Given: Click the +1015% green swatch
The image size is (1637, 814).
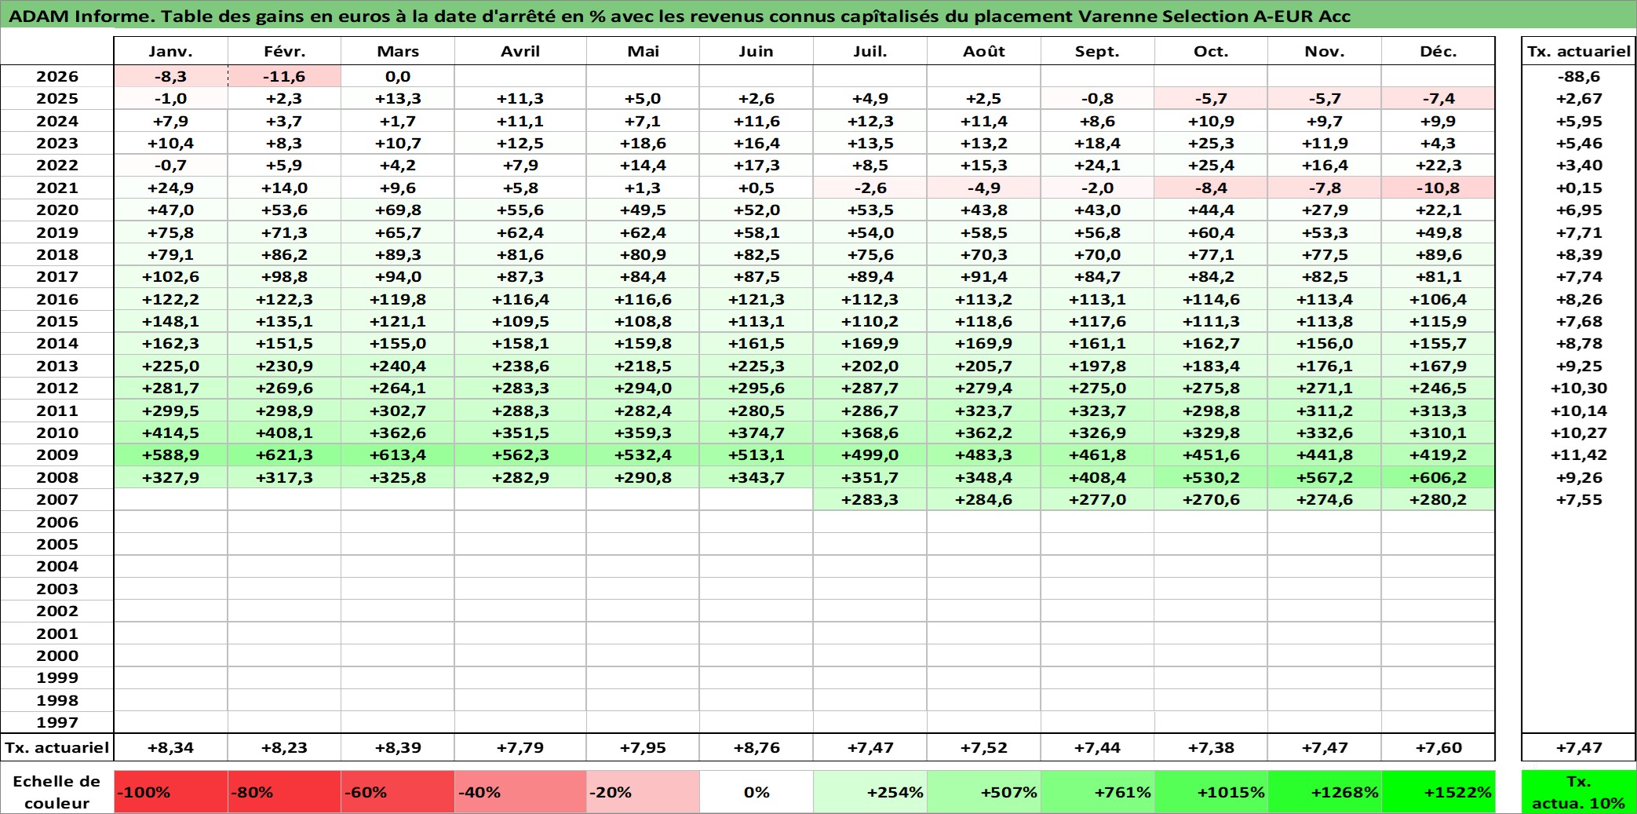Looking at the screenshot, I should [x=1211, y=792].
